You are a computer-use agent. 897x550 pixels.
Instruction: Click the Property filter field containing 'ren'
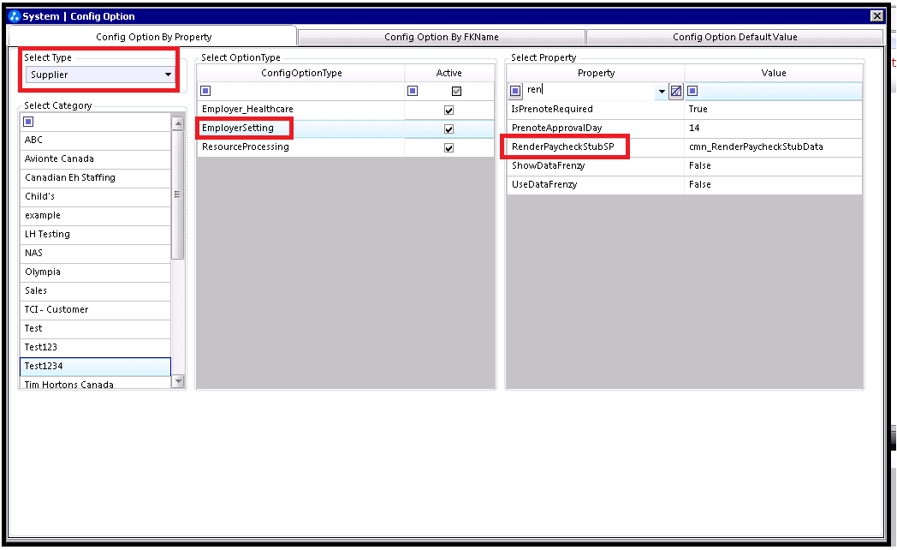point(590,90)
